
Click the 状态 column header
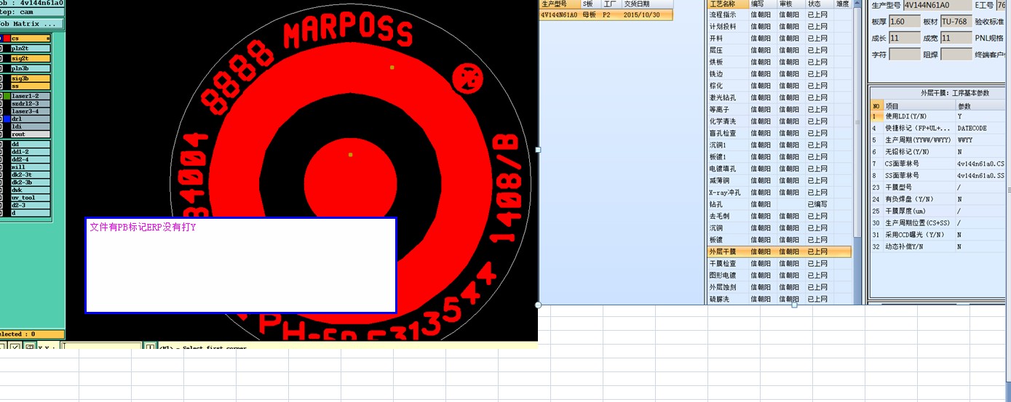[819, 4]
